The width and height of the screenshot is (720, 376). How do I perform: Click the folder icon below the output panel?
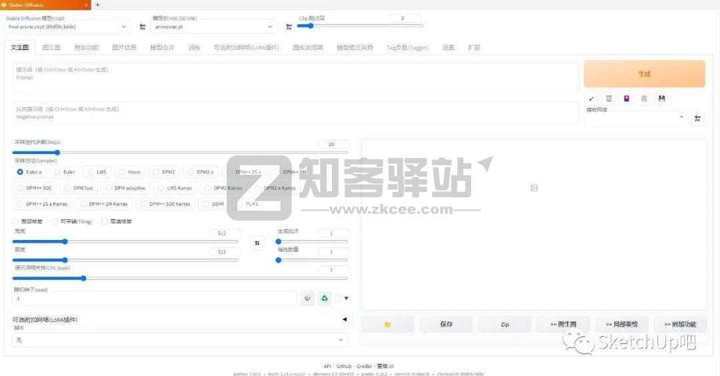(387, 325)
